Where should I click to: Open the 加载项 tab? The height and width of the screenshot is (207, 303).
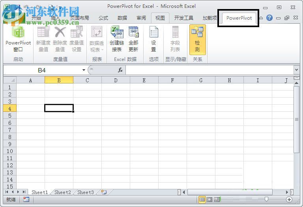point(209,18)
